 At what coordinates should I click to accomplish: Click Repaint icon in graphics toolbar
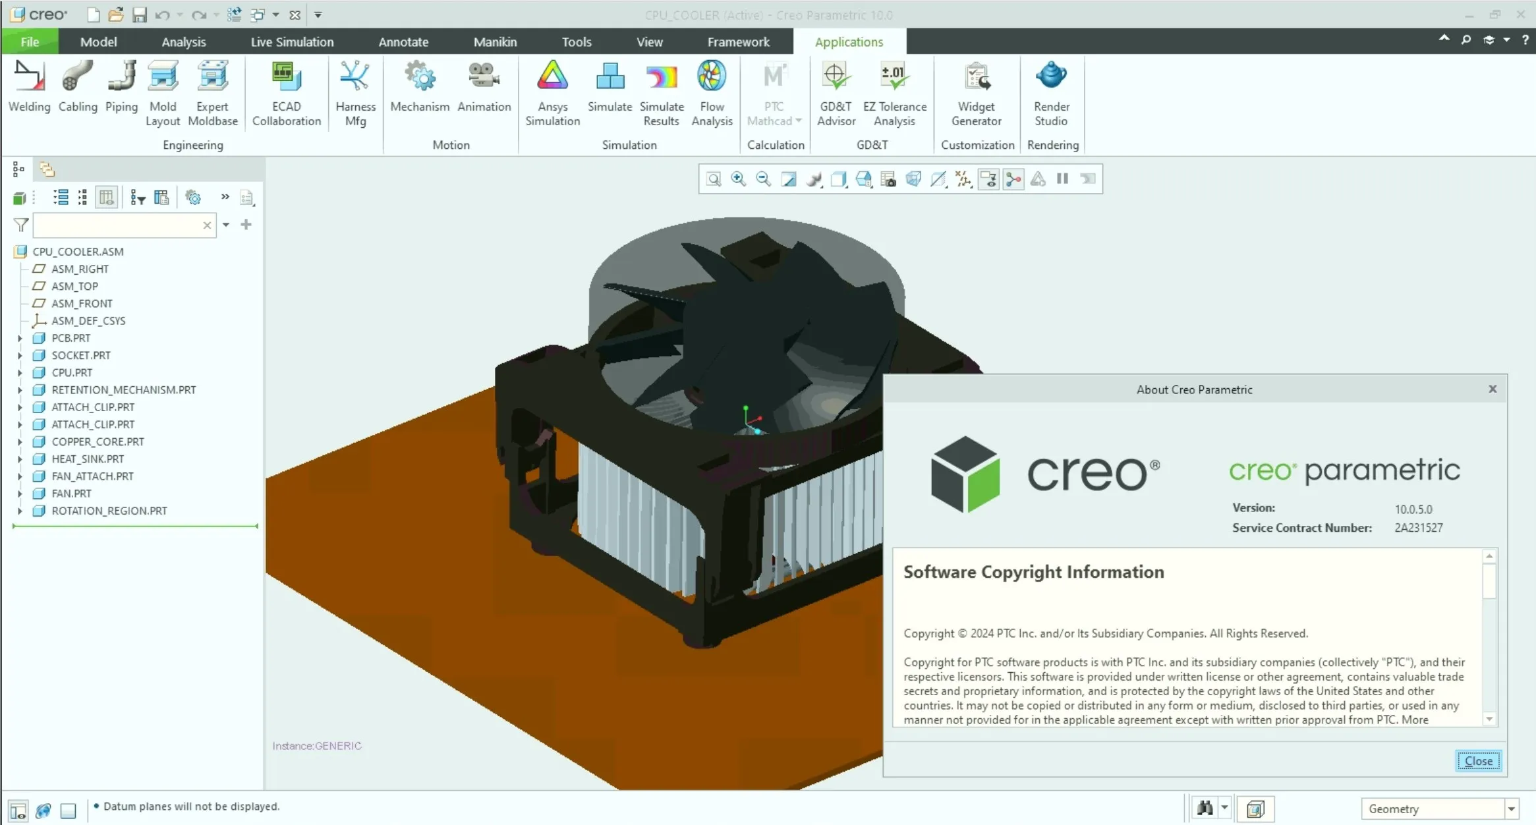pyautogui.click(x=788, y=179)
